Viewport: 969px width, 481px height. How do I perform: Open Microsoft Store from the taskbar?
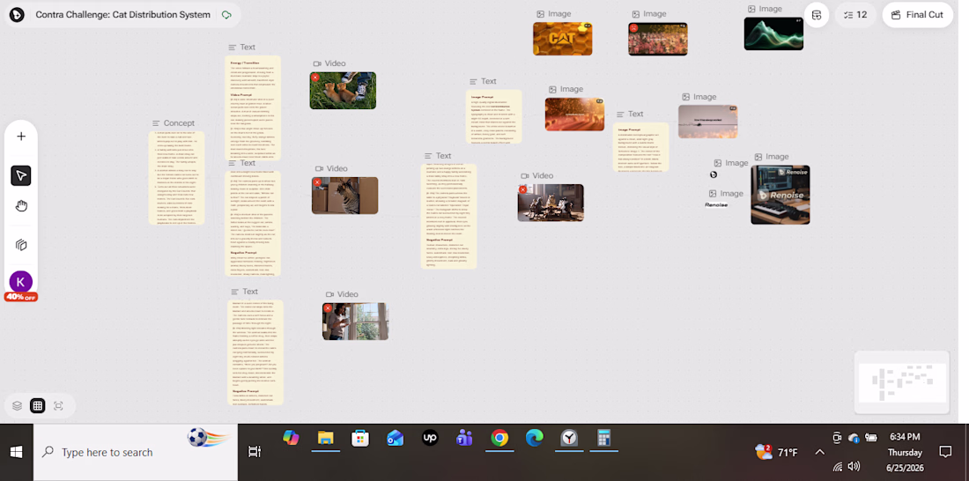[360, 439]
